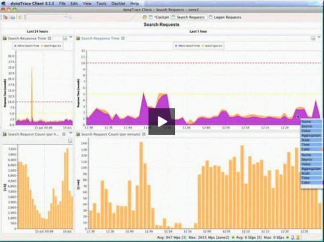Close the Search Request Count (per minute) dashlet
The height and width of the screenshot is (242, 324).
coord(144,134)
